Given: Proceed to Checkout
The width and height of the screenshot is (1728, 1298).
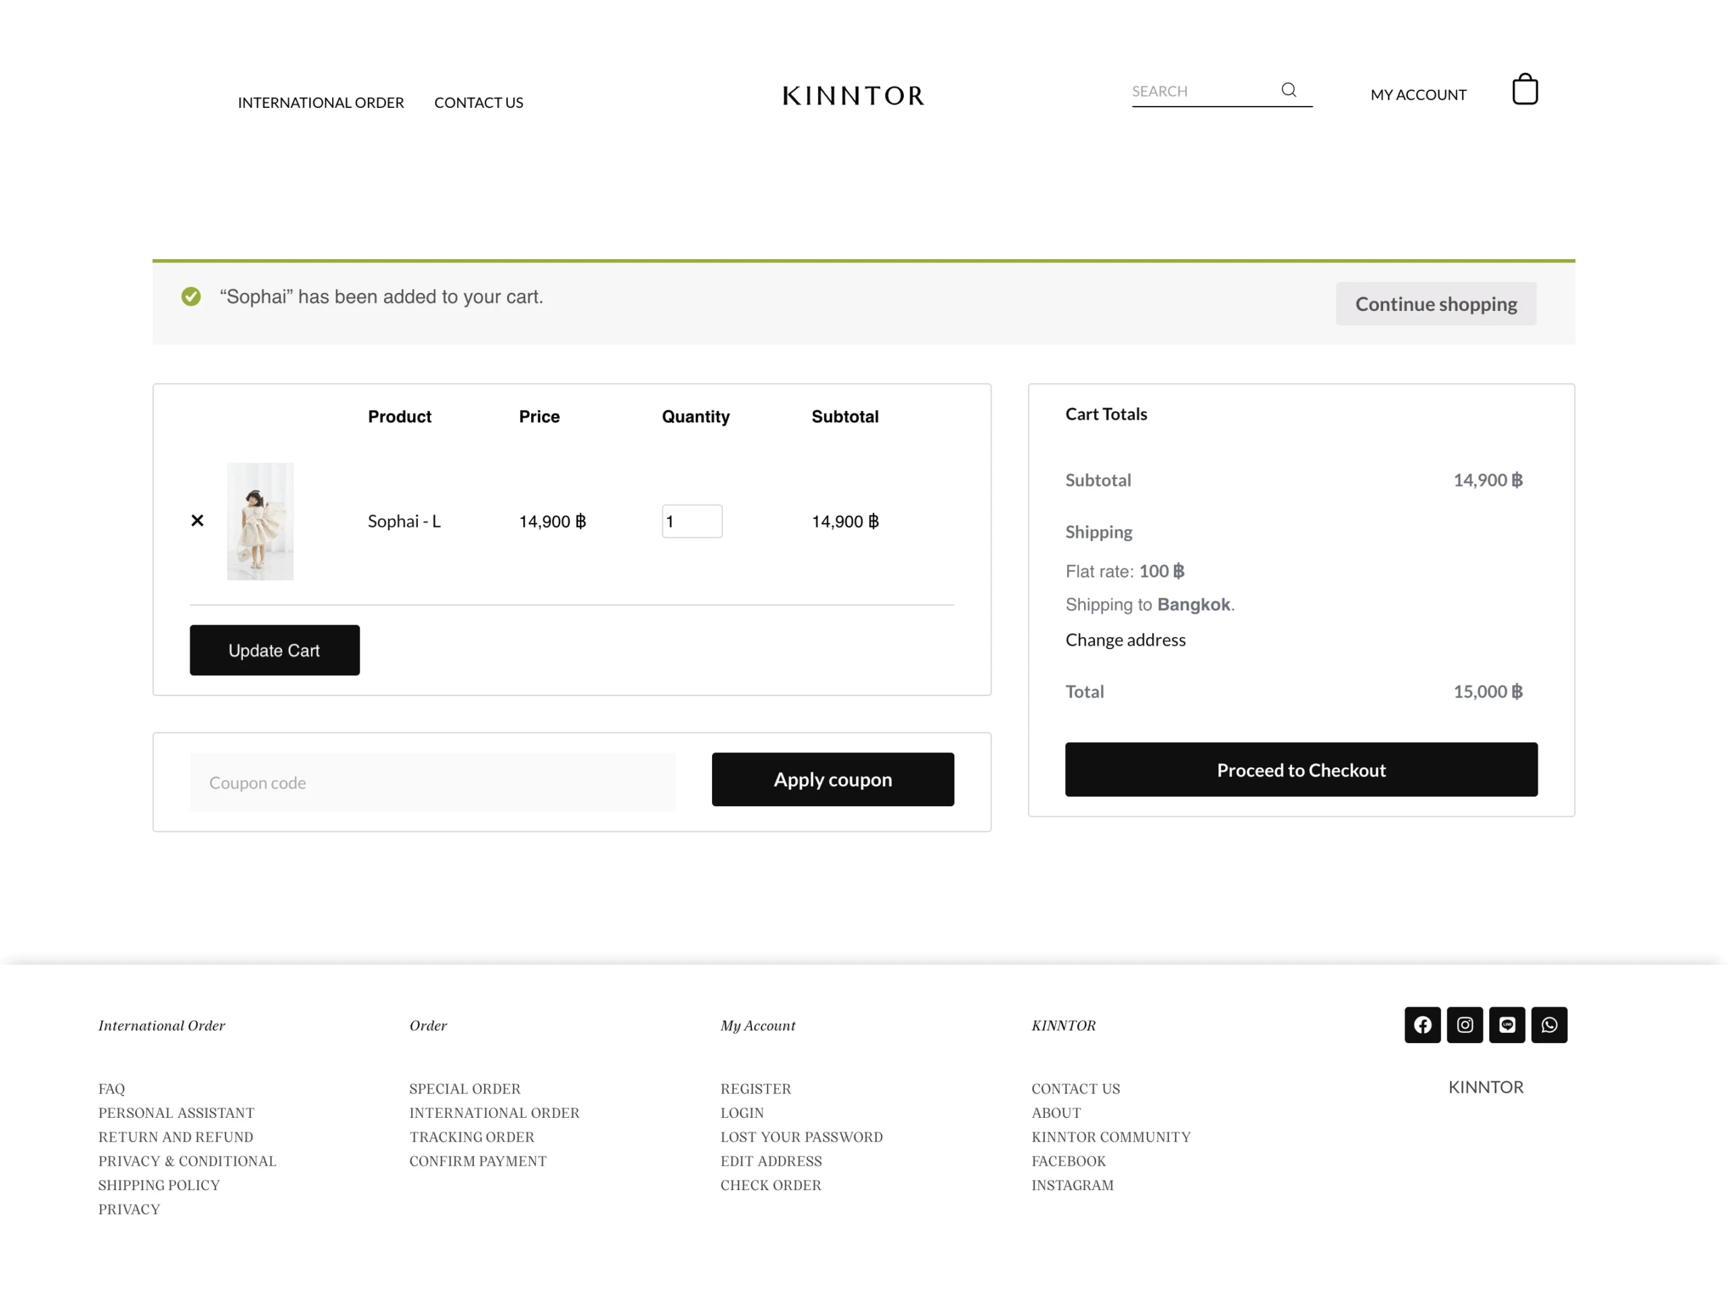Looking at the screenshot, I should [1301, 770].
